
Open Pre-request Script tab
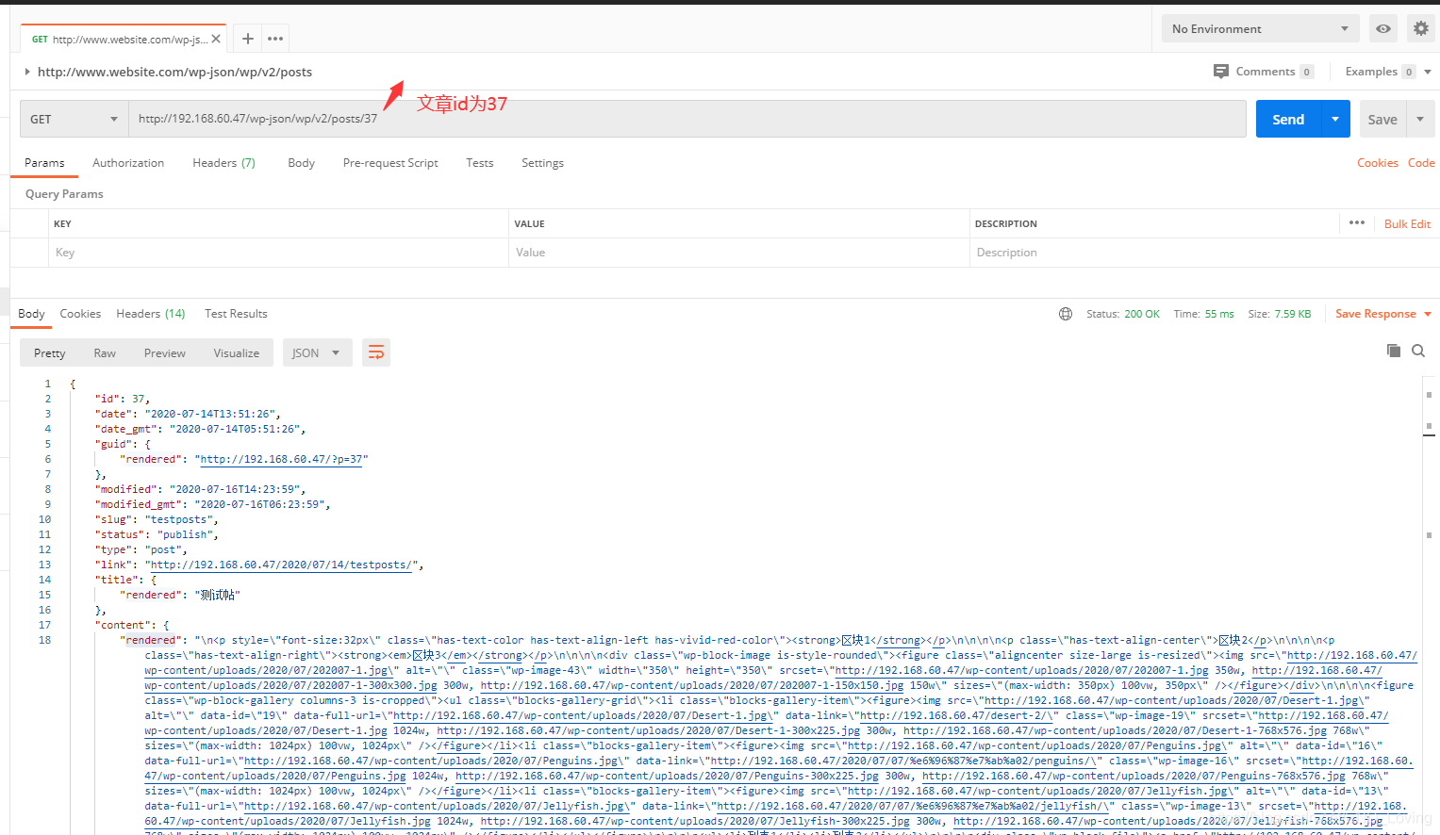click(x=390, y=163)
